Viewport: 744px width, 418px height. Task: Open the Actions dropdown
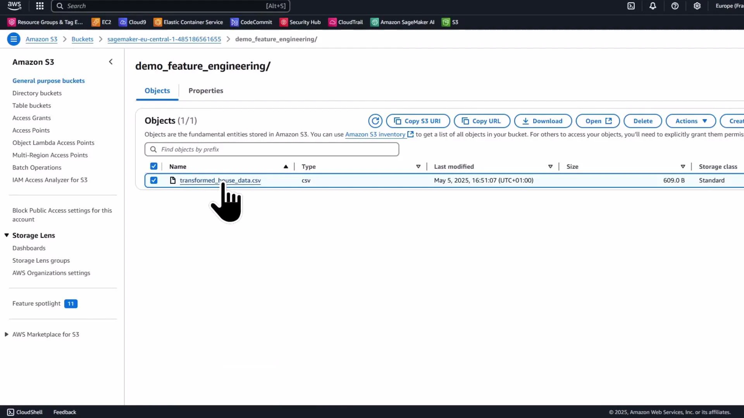pyautogui.click(x=690, y=121)
